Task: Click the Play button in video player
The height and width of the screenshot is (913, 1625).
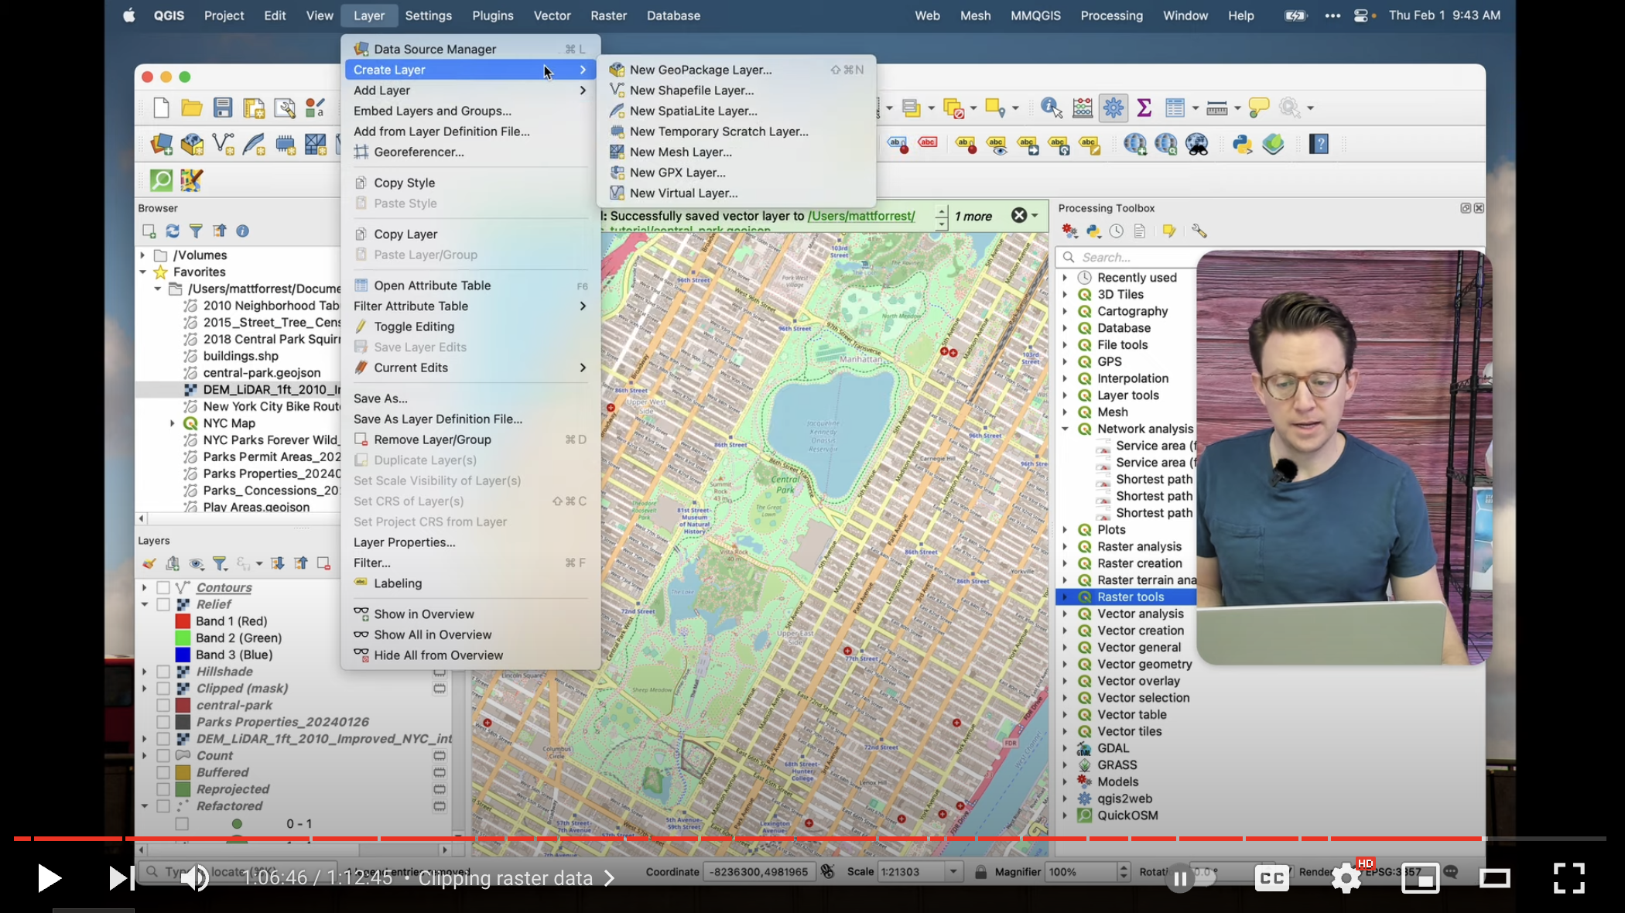Action: (49, 878)
